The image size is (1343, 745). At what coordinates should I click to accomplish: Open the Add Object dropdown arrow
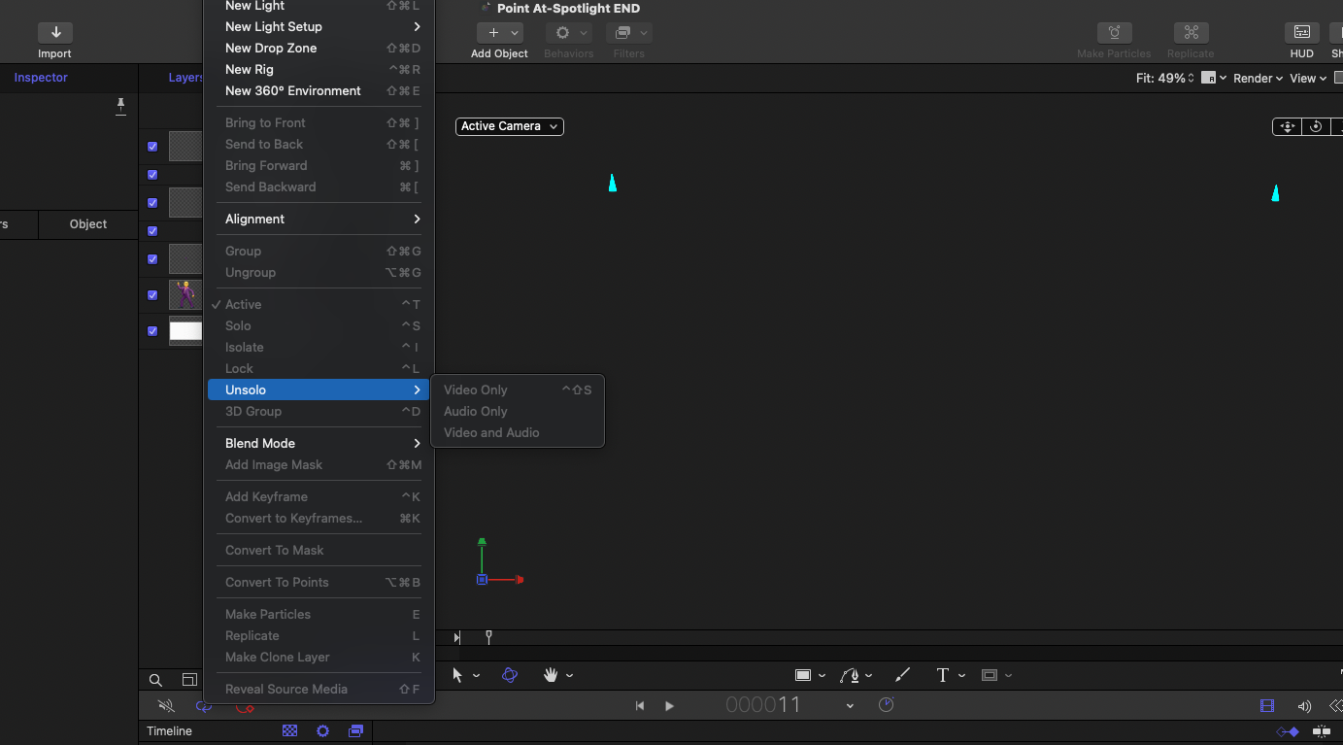click(x=516, y=33)
